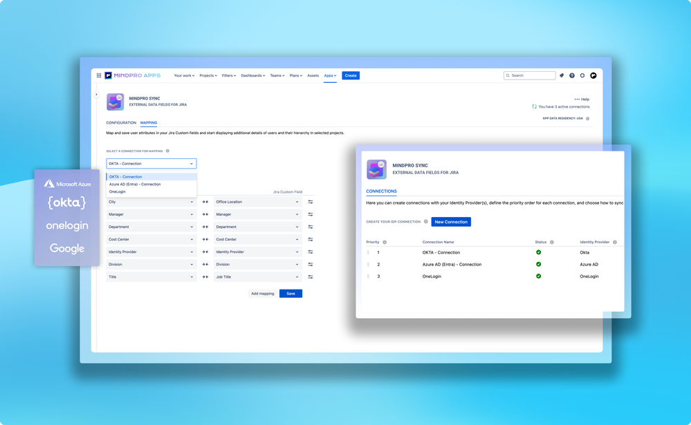Open the Identity Provider source attribute dropdown
The height and width of the screenshot is (425, 691).
pos(151,252)
